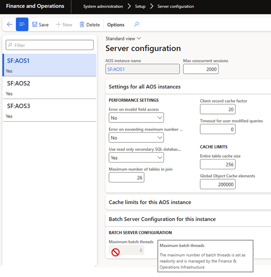Click the Filter search box
Viewport: 271px width, 277px height.
[x=50, y=45]
